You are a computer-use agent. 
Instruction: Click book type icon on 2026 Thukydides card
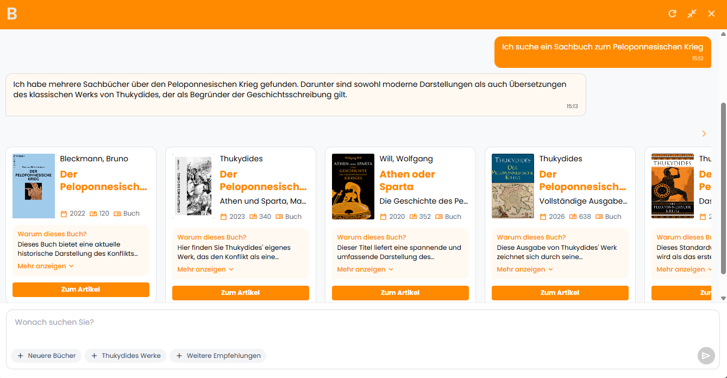tap(599, 217)
